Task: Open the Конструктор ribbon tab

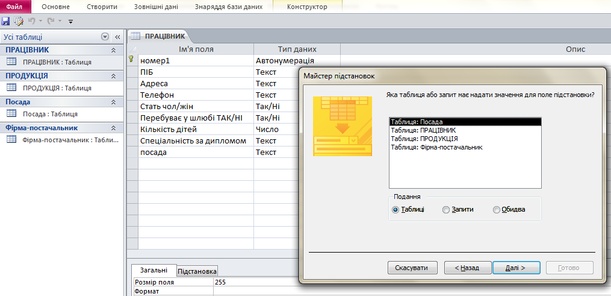Action: click(x=307, y=7)
